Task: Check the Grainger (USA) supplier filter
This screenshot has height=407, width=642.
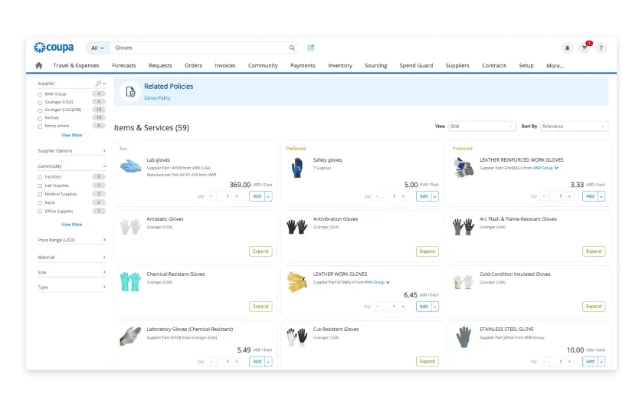Action: point(40,103)
